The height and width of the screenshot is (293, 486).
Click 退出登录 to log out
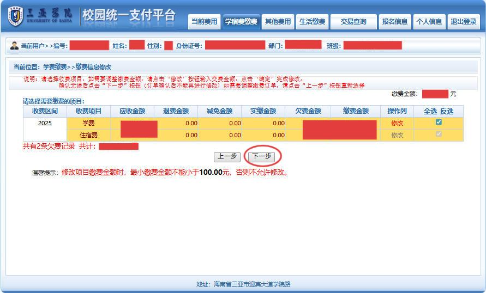pos(463,22)
